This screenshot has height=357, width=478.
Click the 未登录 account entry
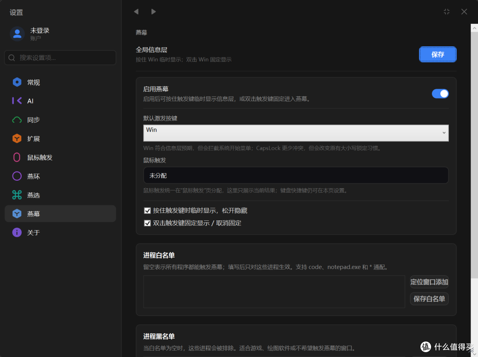pos(40,34)
